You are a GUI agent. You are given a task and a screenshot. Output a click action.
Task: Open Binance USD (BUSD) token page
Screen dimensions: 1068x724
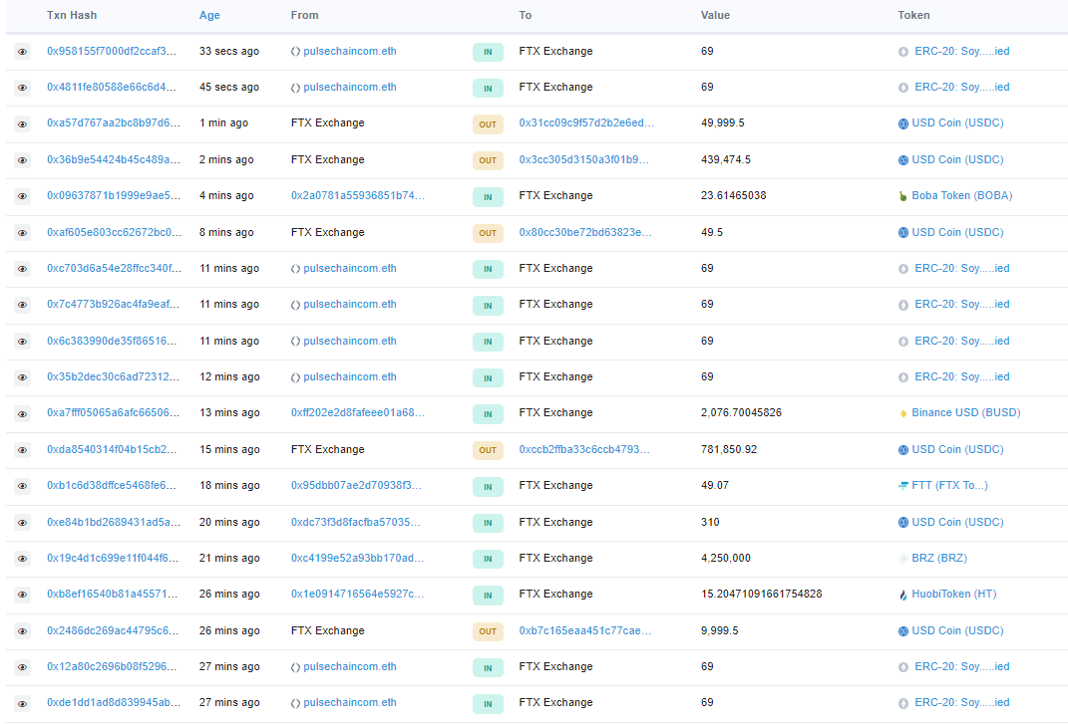966,412
